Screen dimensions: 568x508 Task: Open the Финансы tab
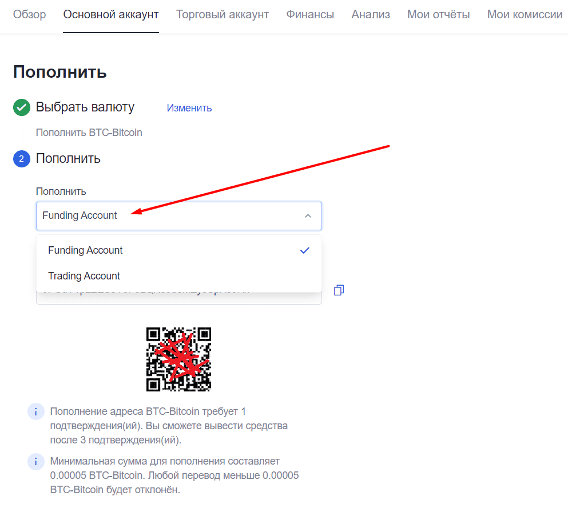[x=310, y=14]
